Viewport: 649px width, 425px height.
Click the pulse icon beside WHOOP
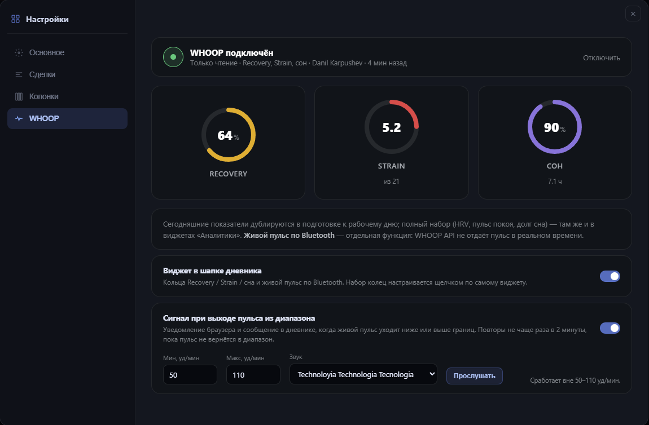pyautogui.click(x=19, y=118)
